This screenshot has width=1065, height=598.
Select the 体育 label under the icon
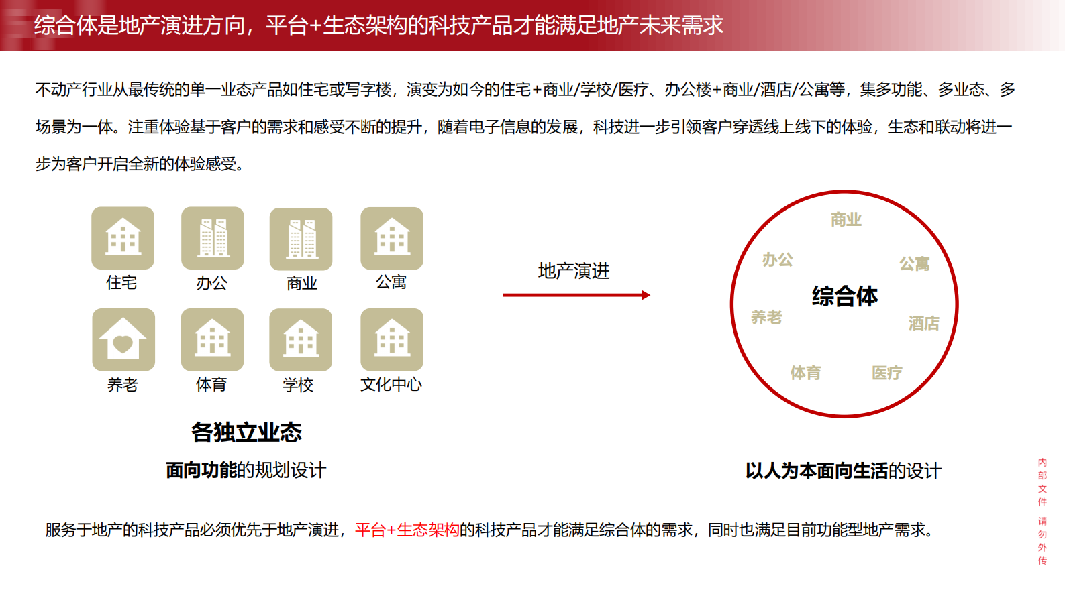point(211,384)
